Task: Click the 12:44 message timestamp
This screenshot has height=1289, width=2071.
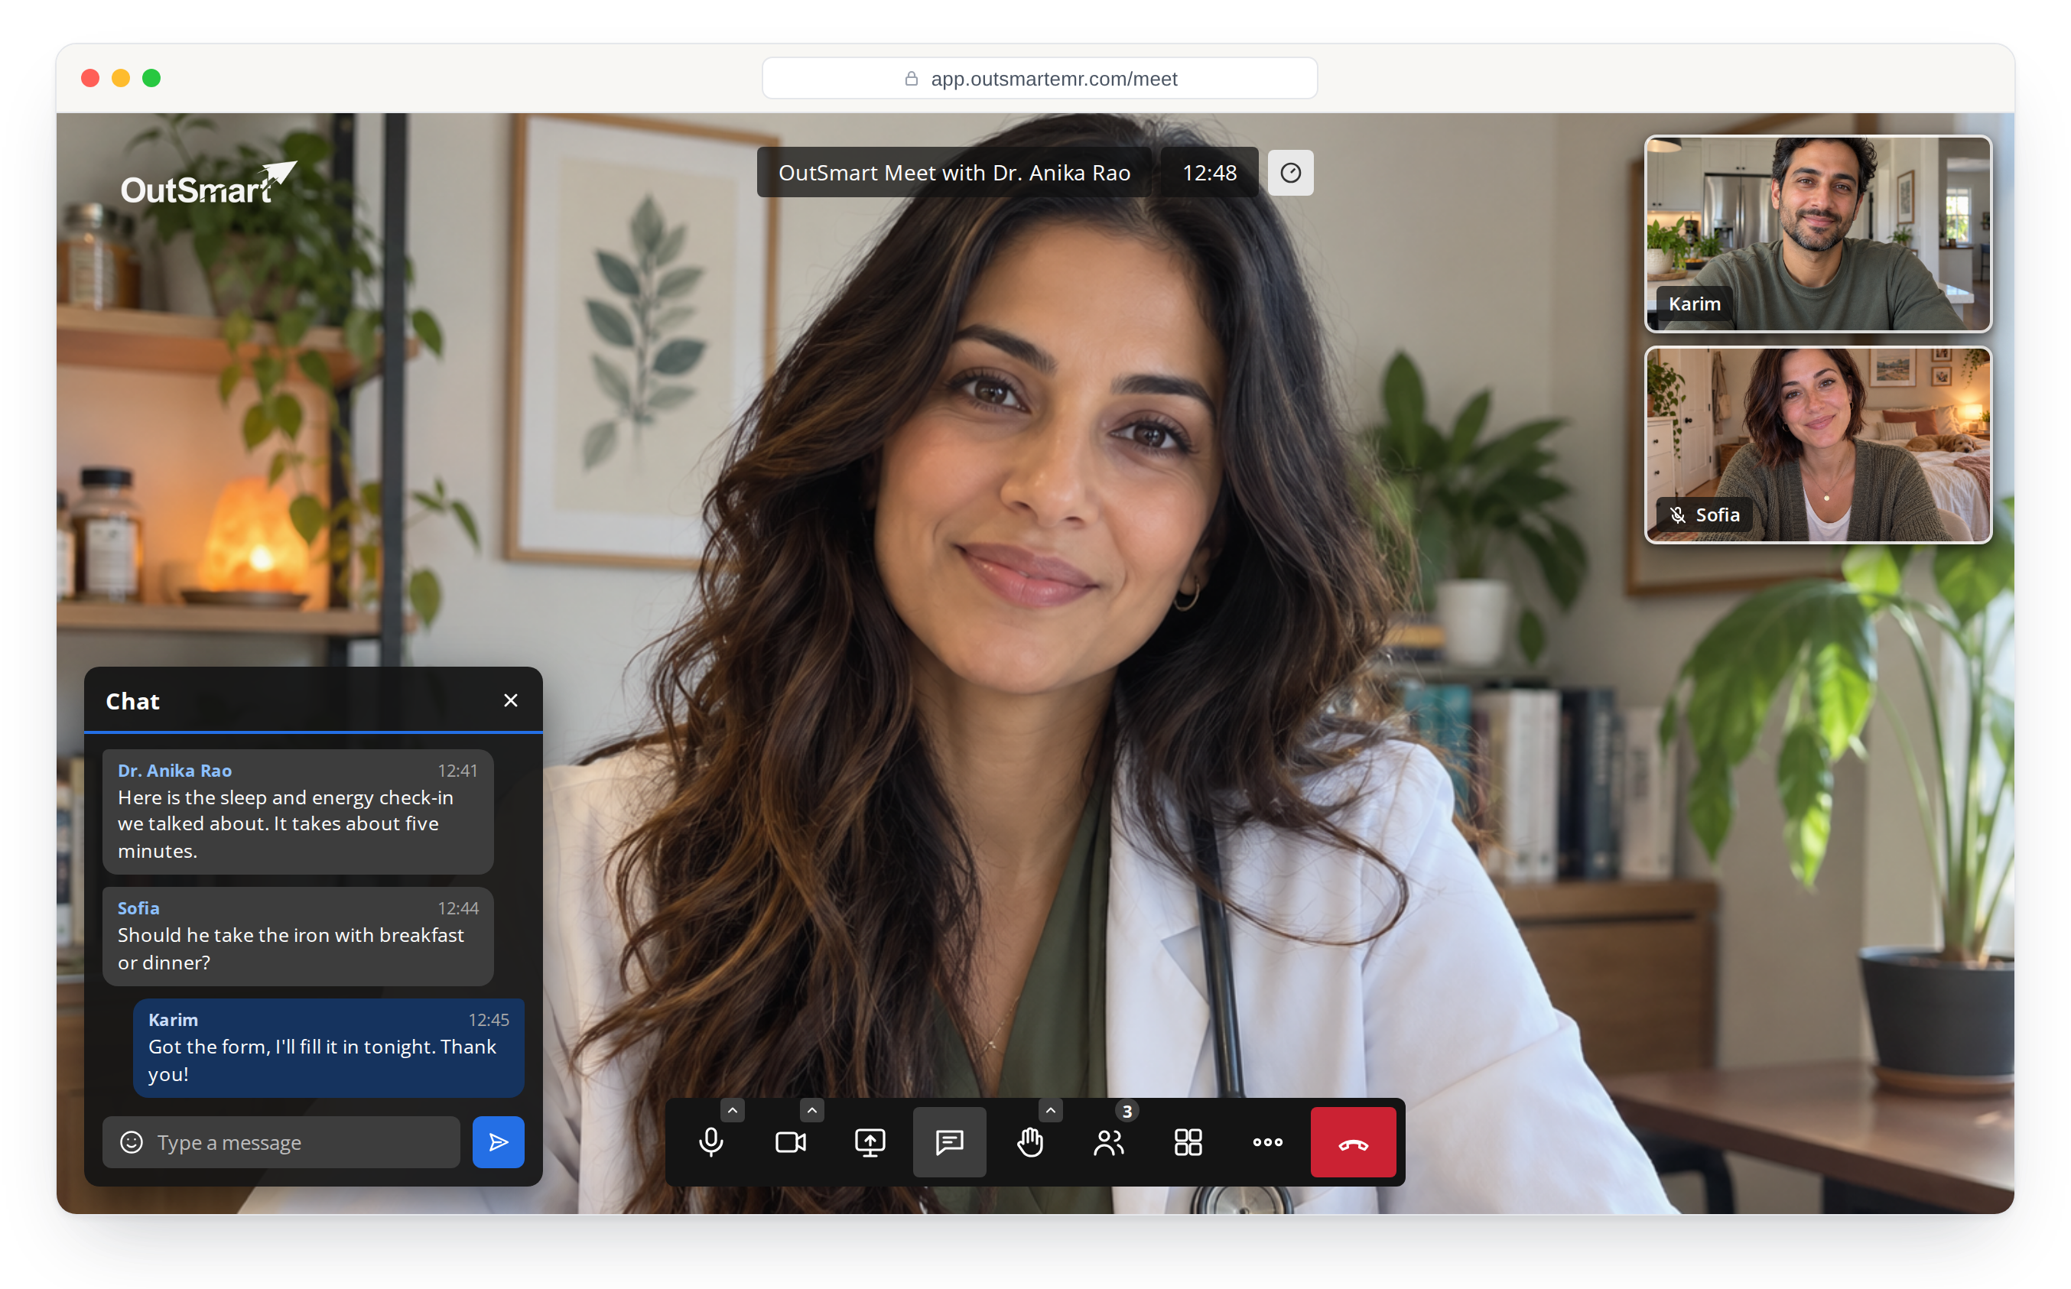Action: click(457, 908)
